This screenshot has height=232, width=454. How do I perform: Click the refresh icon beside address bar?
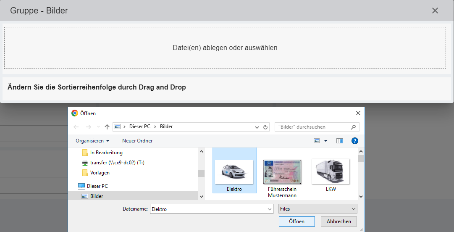tap(265, 127)
